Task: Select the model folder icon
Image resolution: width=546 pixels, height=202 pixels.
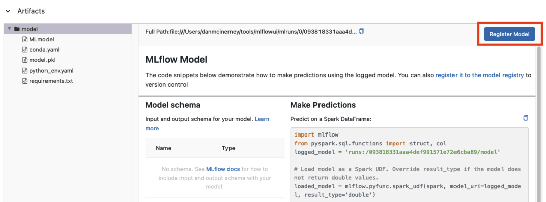Action: 16,29
